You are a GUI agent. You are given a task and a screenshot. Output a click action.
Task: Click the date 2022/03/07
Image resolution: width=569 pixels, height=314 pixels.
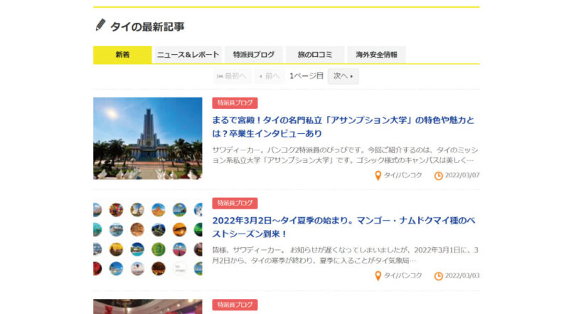462,175
